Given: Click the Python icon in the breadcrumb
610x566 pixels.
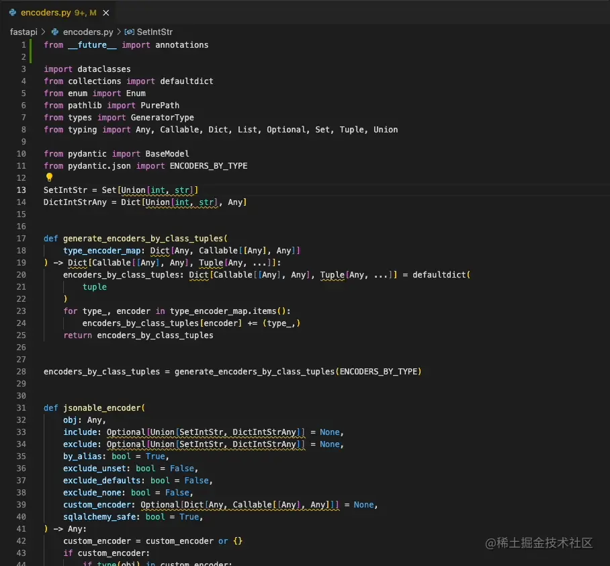Looking at the screenshot, I should [55, 32].
